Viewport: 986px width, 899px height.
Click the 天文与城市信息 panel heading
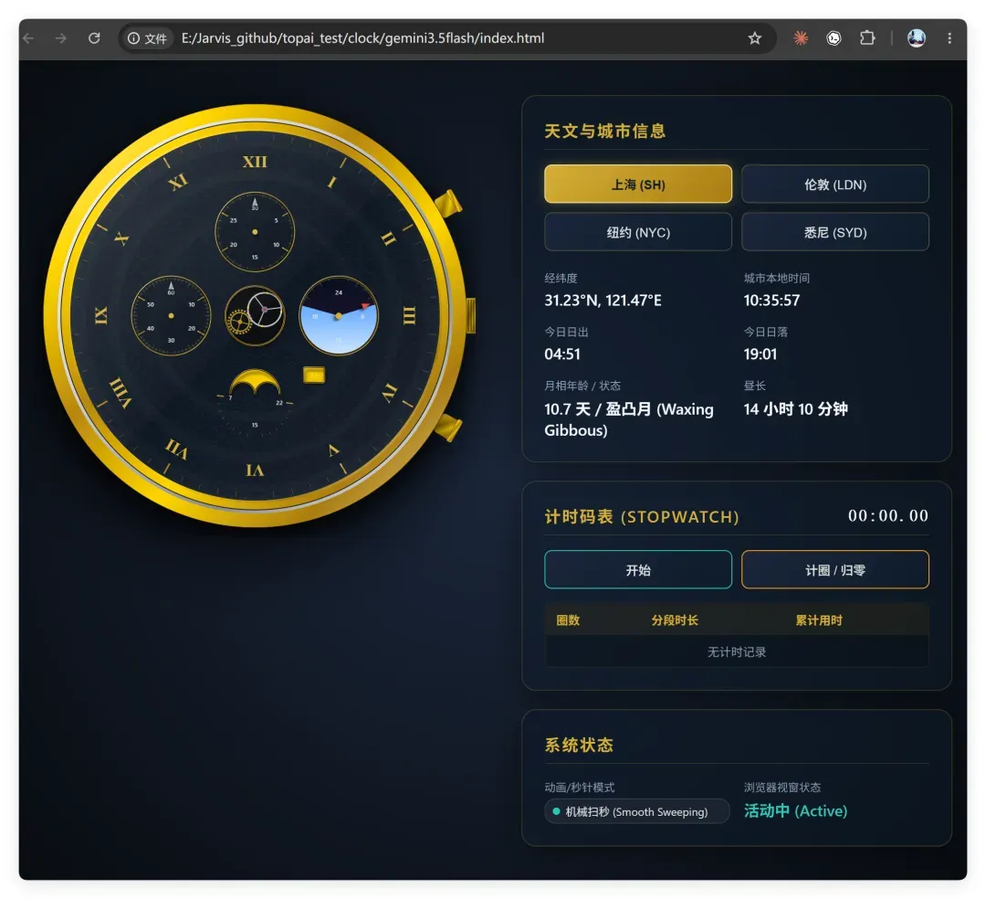click(604, 131)
